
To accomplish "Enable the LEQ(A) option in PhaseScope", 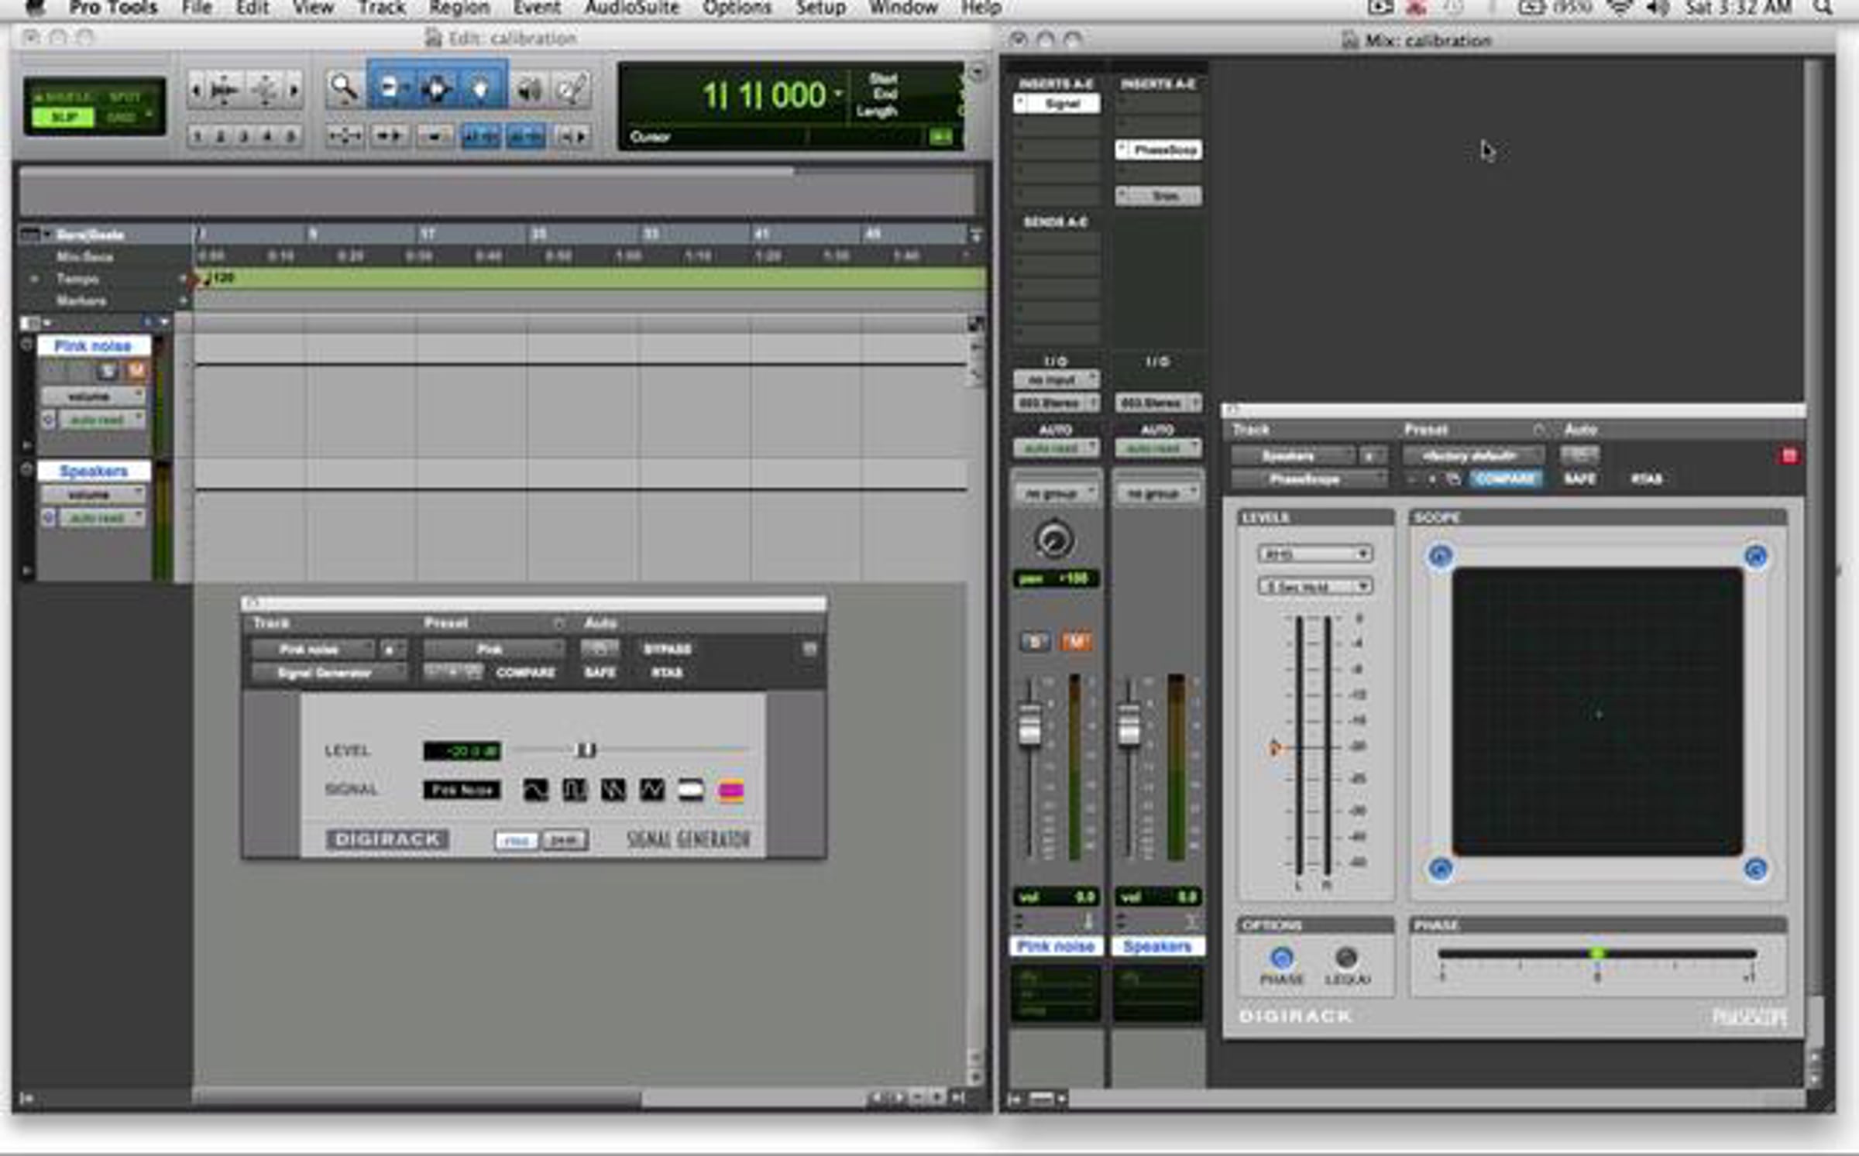I will (1346, 958).
